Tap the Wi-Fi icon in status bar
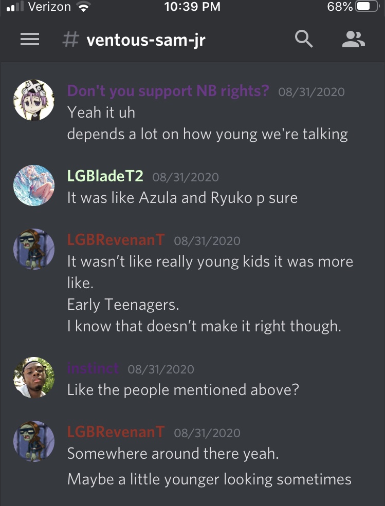Screen dimensions: 385x506 [x=84, y=7]
